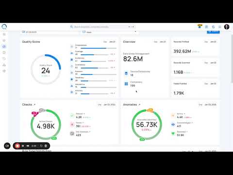Image resolution: width=233 pixels, height=175 pixels.
Task: Click the Timeliness dimension icon
Action: point(72,79)
